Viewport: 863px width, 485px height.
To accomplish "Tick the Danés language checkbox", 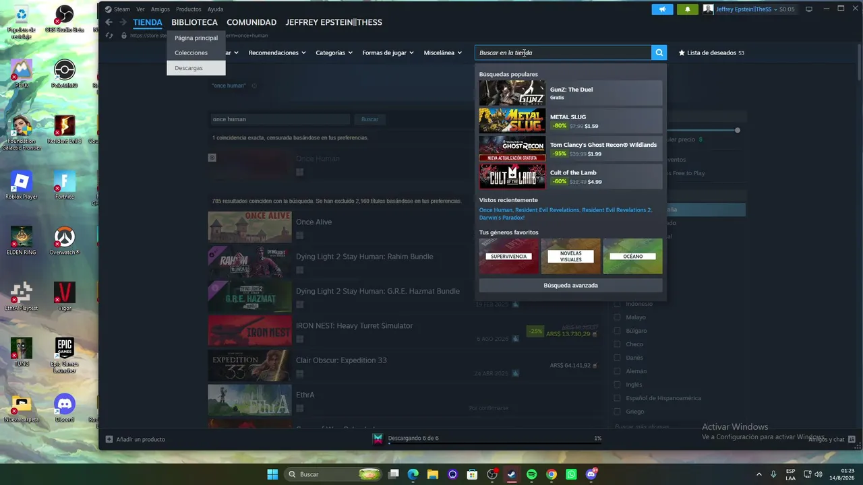I will [x=617, y=358].
